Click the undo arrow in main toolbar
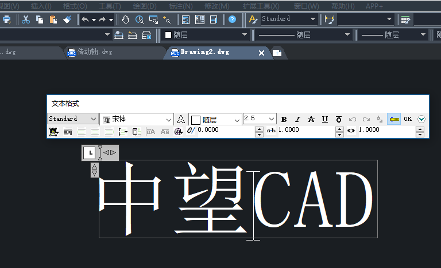Screen dimensions: 441x268 [85, 19]
